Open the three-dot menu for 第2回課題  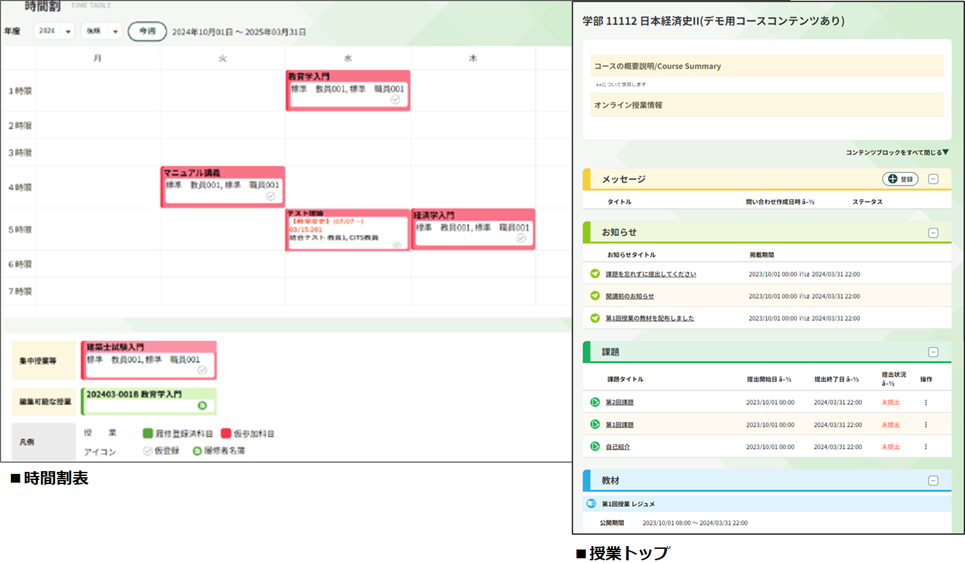(x=926, y=402)
